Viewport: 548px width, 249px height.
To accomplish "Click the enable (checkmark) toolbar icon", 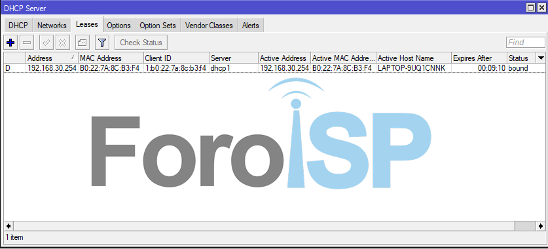I will pos(46,43).
